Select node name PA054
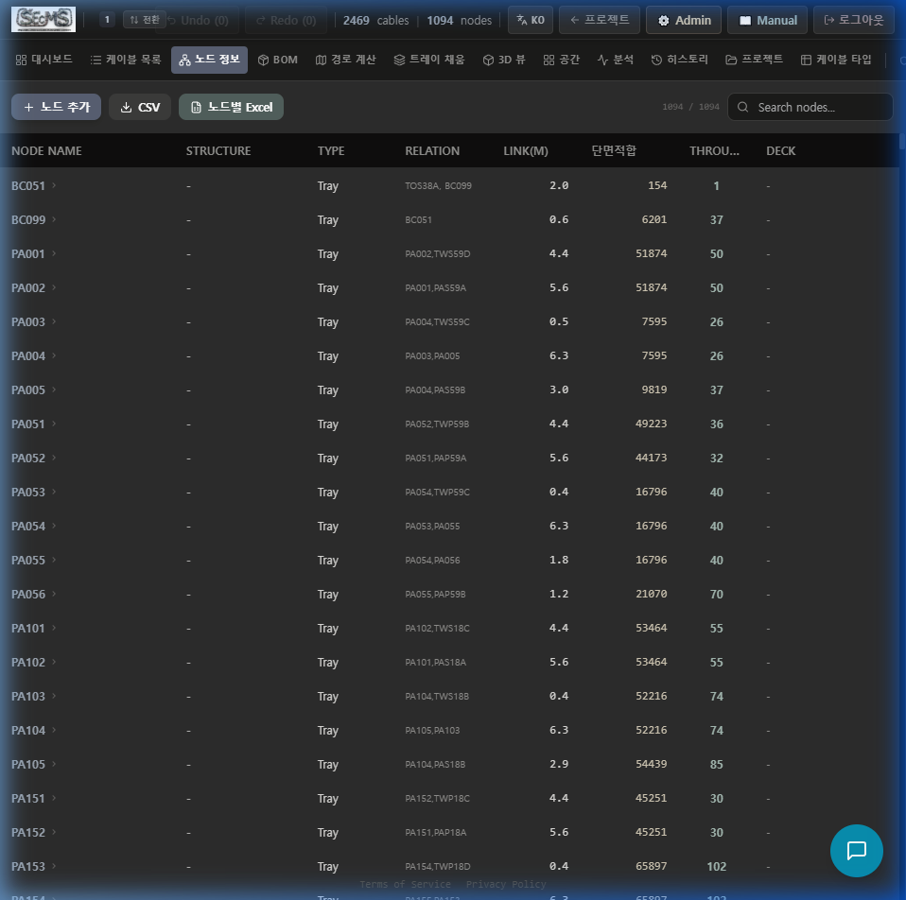The width and height of the screenshot is (906, 900). coord(28,527)
